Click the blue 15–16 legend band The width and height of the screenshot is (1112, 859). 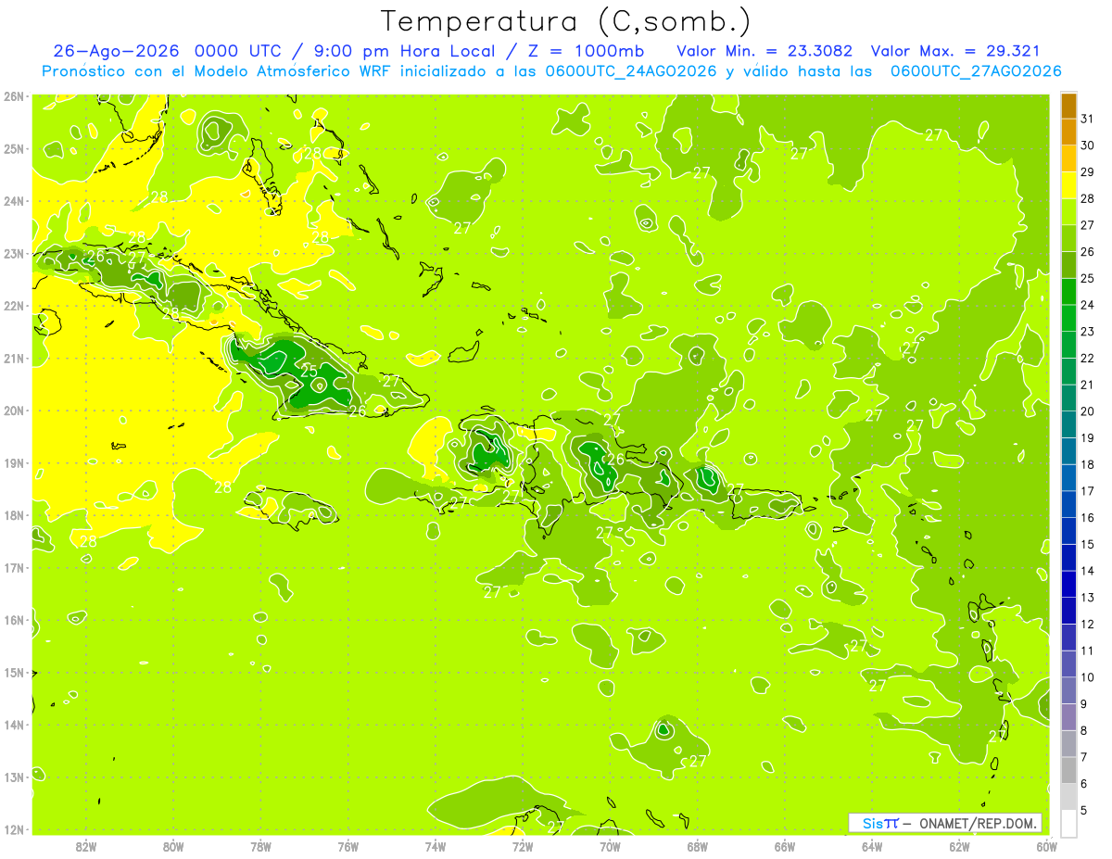(1068, 531)
